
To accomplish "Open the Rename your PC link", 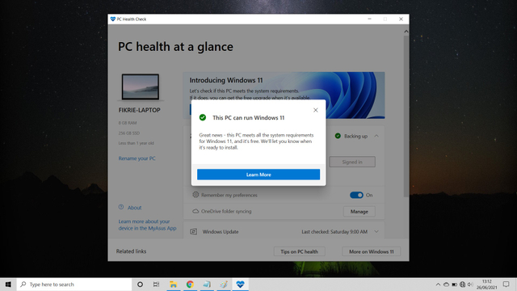I will [x=137, y=158].
